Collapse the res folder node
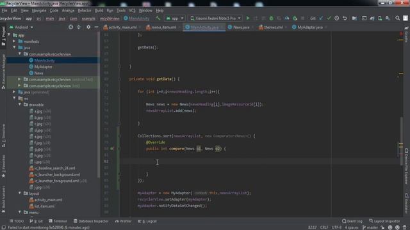The image size is (410, 230). coord(14,98)
